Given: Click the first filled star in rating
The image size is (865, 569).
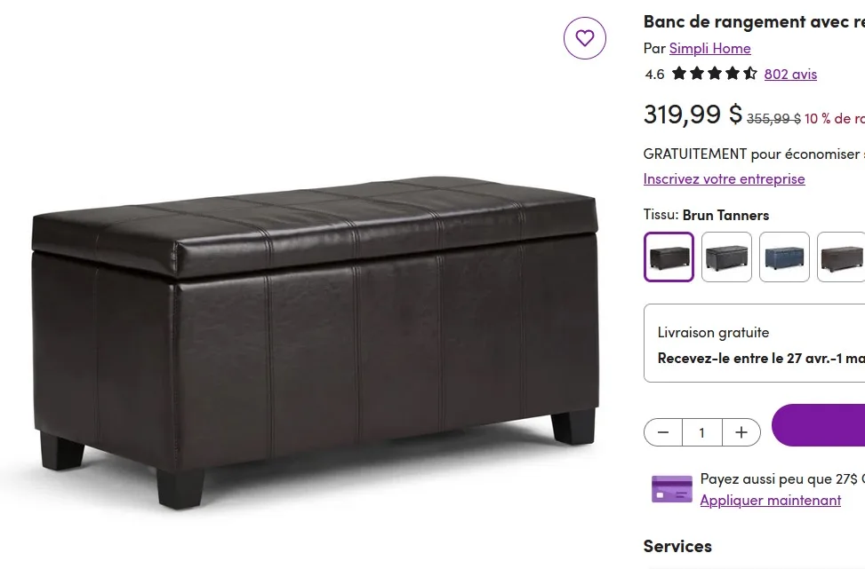Looking at the screenshot, I should coord(679,74).
